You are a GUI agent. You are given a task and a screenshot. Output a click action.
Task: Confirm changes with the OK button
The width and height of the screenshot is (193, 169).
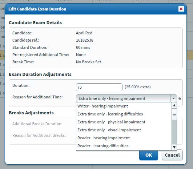click(x=149, y=155)
